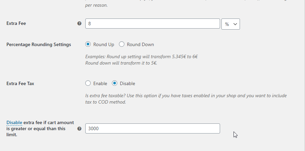
Task: Focus the Extra Fee field containing 8
Action: pos(152,24)
